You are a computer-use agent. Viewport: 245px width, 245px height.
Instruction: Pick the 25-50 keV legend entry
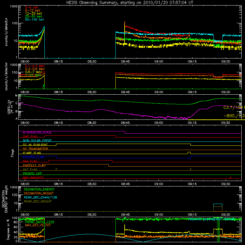tap(34, 17)
